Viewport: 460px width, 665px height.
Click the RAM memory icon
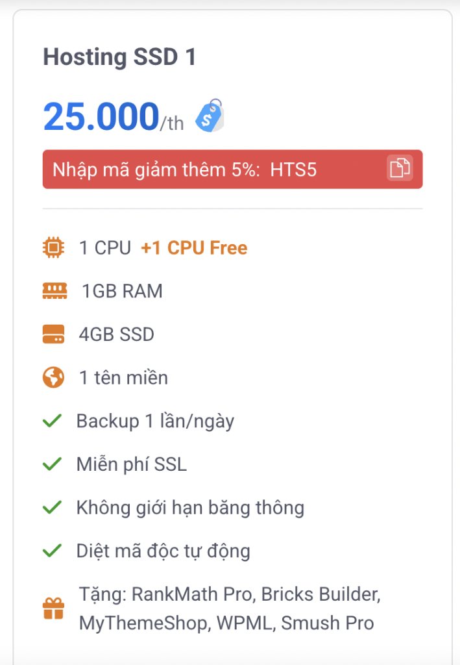tap(54, 291)
